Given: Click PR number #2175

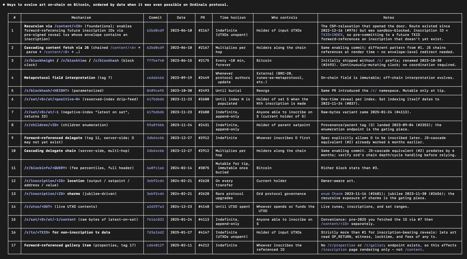Looking at the screenshot, I should tap(204, 60).
